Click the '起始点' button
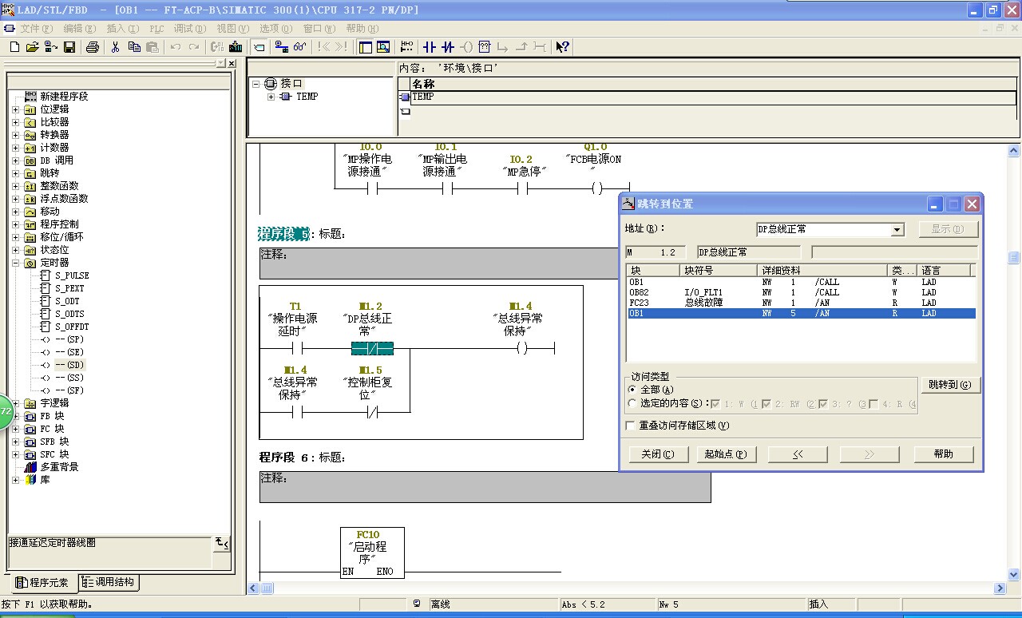 click(725, 454)
